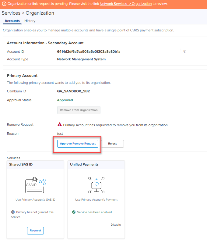The height and width of the screenshot is (243, 207).
Task: Request the Shared SAS ID service
Action: [x=35, y=230]
